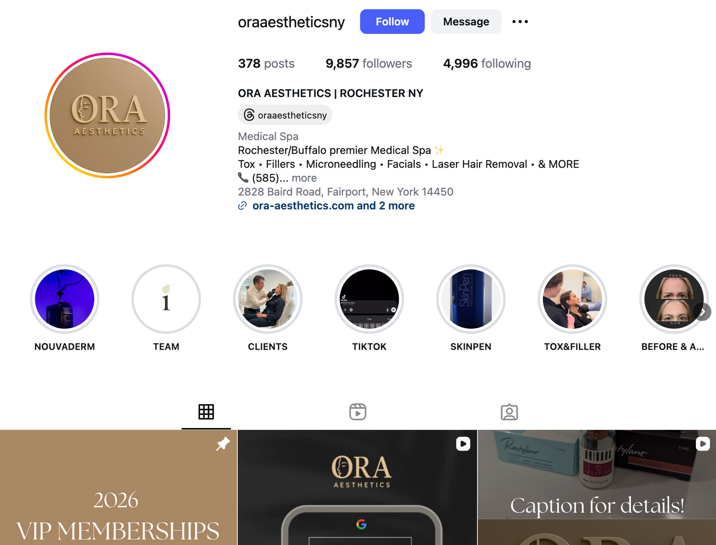Follow the oraaestheticsny account
This screenshot has height=545, width=716.
click(392, 21)
